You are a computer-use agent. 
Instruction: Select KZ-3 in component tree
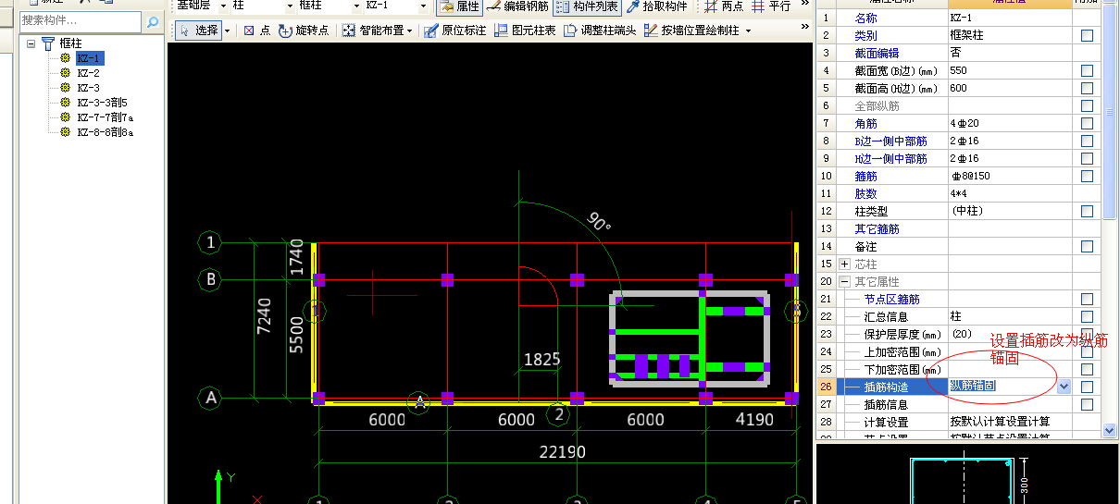click(x=88, y=88)
